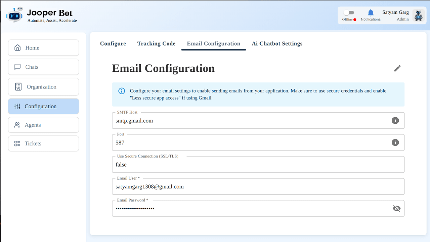This screenshot has width=430, height=242.
Task: Switch to Ai Chatbot Settings tab
Action: [277, 44]
